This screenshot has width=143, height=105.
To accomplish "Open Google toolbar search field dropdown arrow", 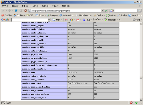I will (49, 20).
